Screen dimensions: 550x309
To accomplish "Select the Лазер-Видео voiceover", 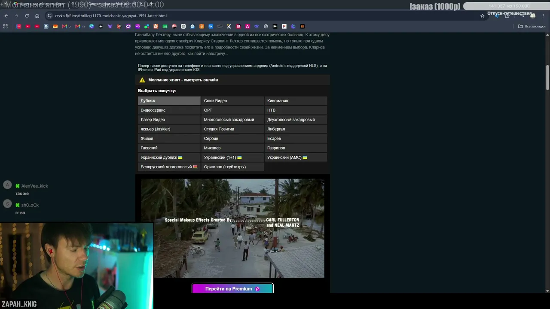I will (169, 120).
